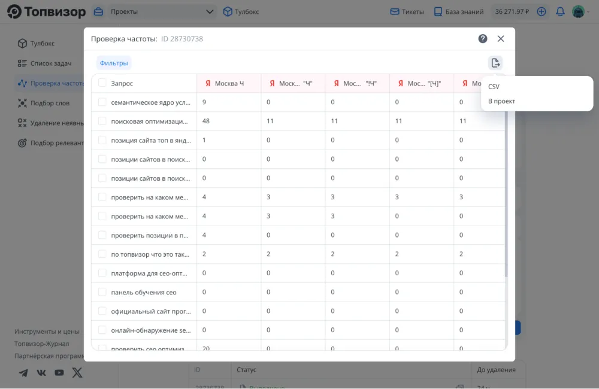Open the VK social icon
The height and width of the screenshot is (389, 599).
coord(41,373)
